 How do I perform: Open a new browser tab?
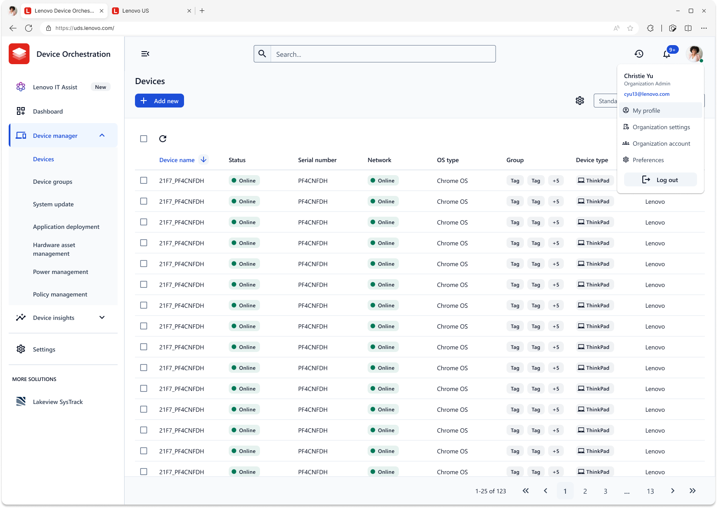pos(202,11)
